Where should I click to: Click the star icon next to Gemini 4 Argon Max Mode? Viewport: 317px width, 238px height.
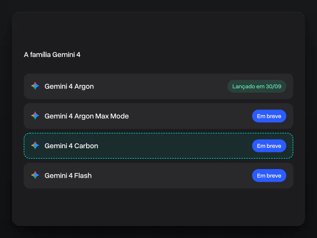(x=35, y=116)
